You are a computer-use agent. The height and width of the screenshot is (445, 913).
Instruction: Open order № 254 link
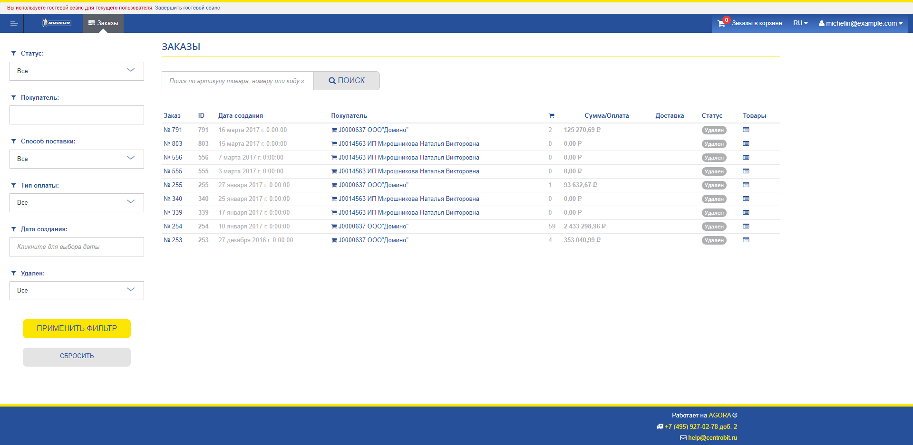173,227
